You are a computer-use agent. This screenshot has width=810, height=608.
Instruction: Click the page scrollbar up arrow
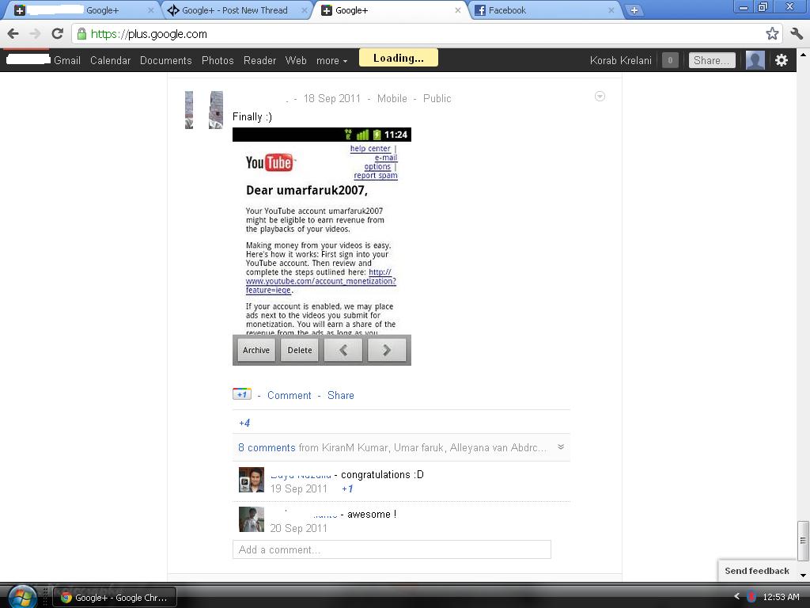(804, 54)
